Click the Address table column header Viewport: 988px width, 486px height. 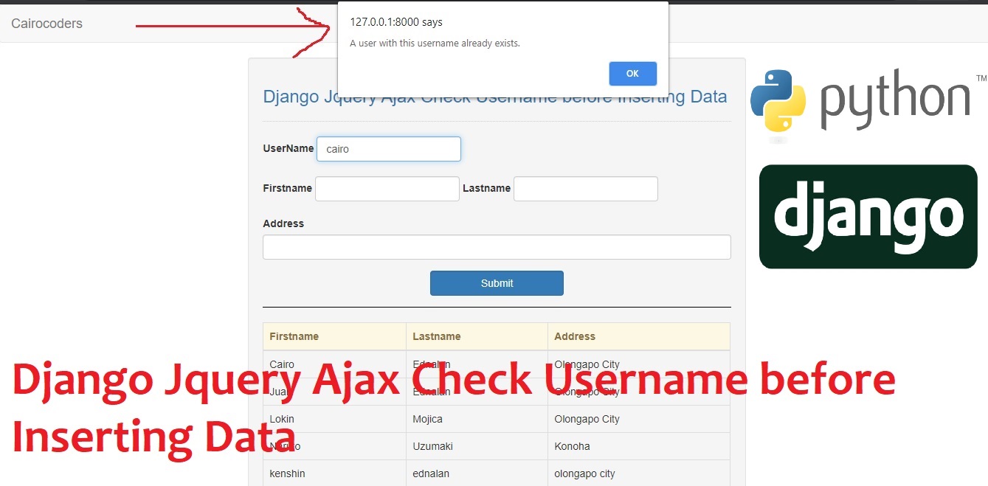(575, 336)
